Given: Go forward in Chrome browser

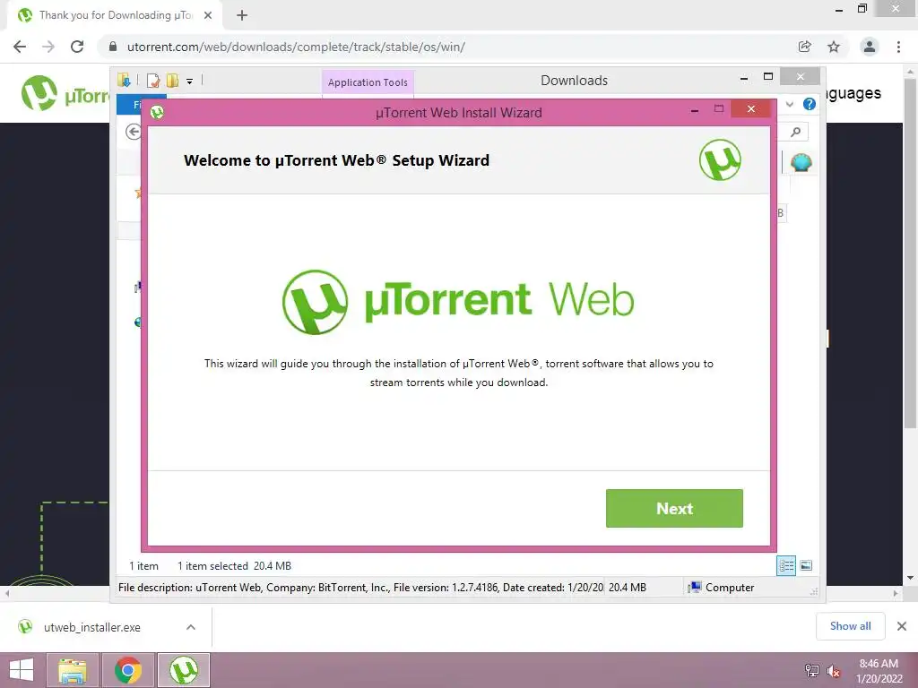Looking at the screenshot, I should tap(48, 47).
